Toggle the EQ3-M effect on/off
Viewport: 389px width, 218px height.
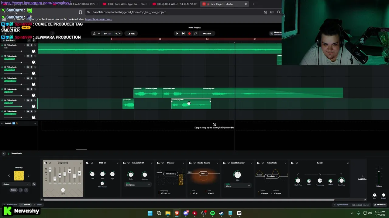click(x=88, y=163)
